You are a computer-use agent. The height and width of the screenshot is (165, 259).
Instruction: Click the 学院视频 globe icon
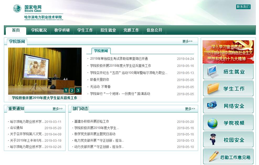coord(213,123)
